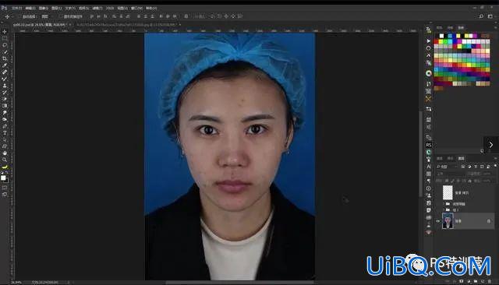Image resolution: width=499 pixels, height=285 pixels.
Task: Open the File menu
Action: [17, 8]
